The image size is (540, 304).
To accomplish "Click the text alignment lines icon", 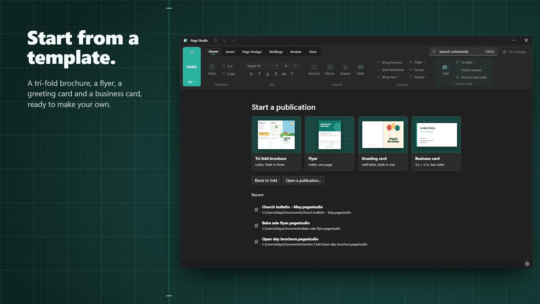I will [292, 74].
